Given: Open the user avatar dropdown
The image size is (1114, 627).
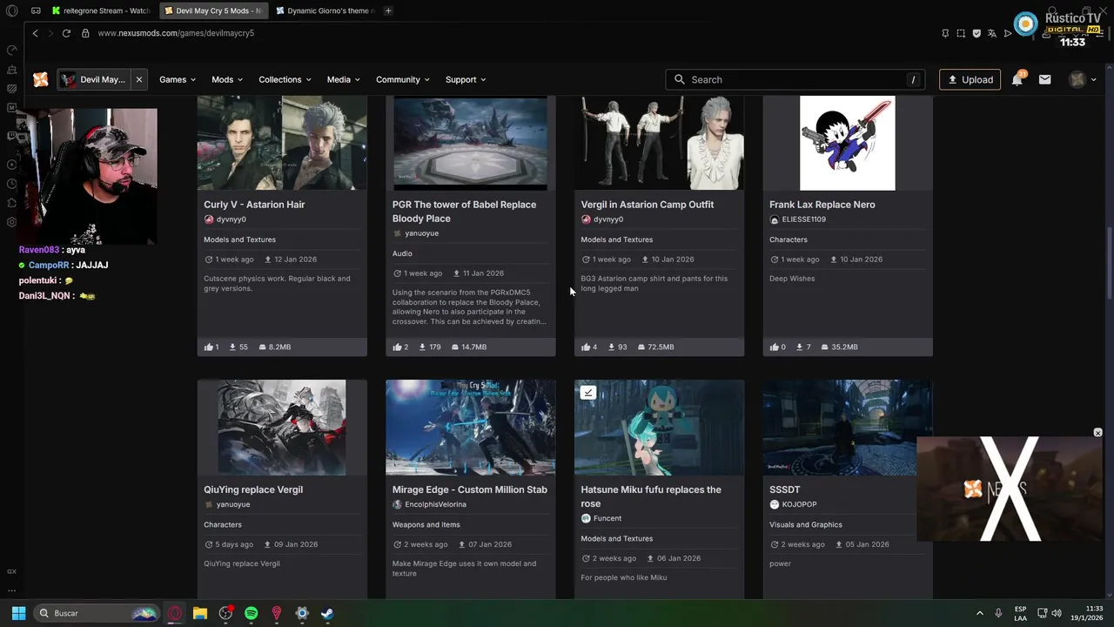Looking at the screenshot, I should pos(1083,79).
